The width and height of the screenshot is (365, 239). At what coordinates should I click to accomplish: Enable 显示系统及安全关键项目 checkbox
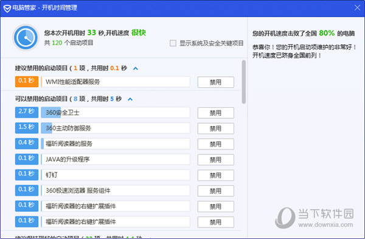pyautogui.click(x=173, y=43)
